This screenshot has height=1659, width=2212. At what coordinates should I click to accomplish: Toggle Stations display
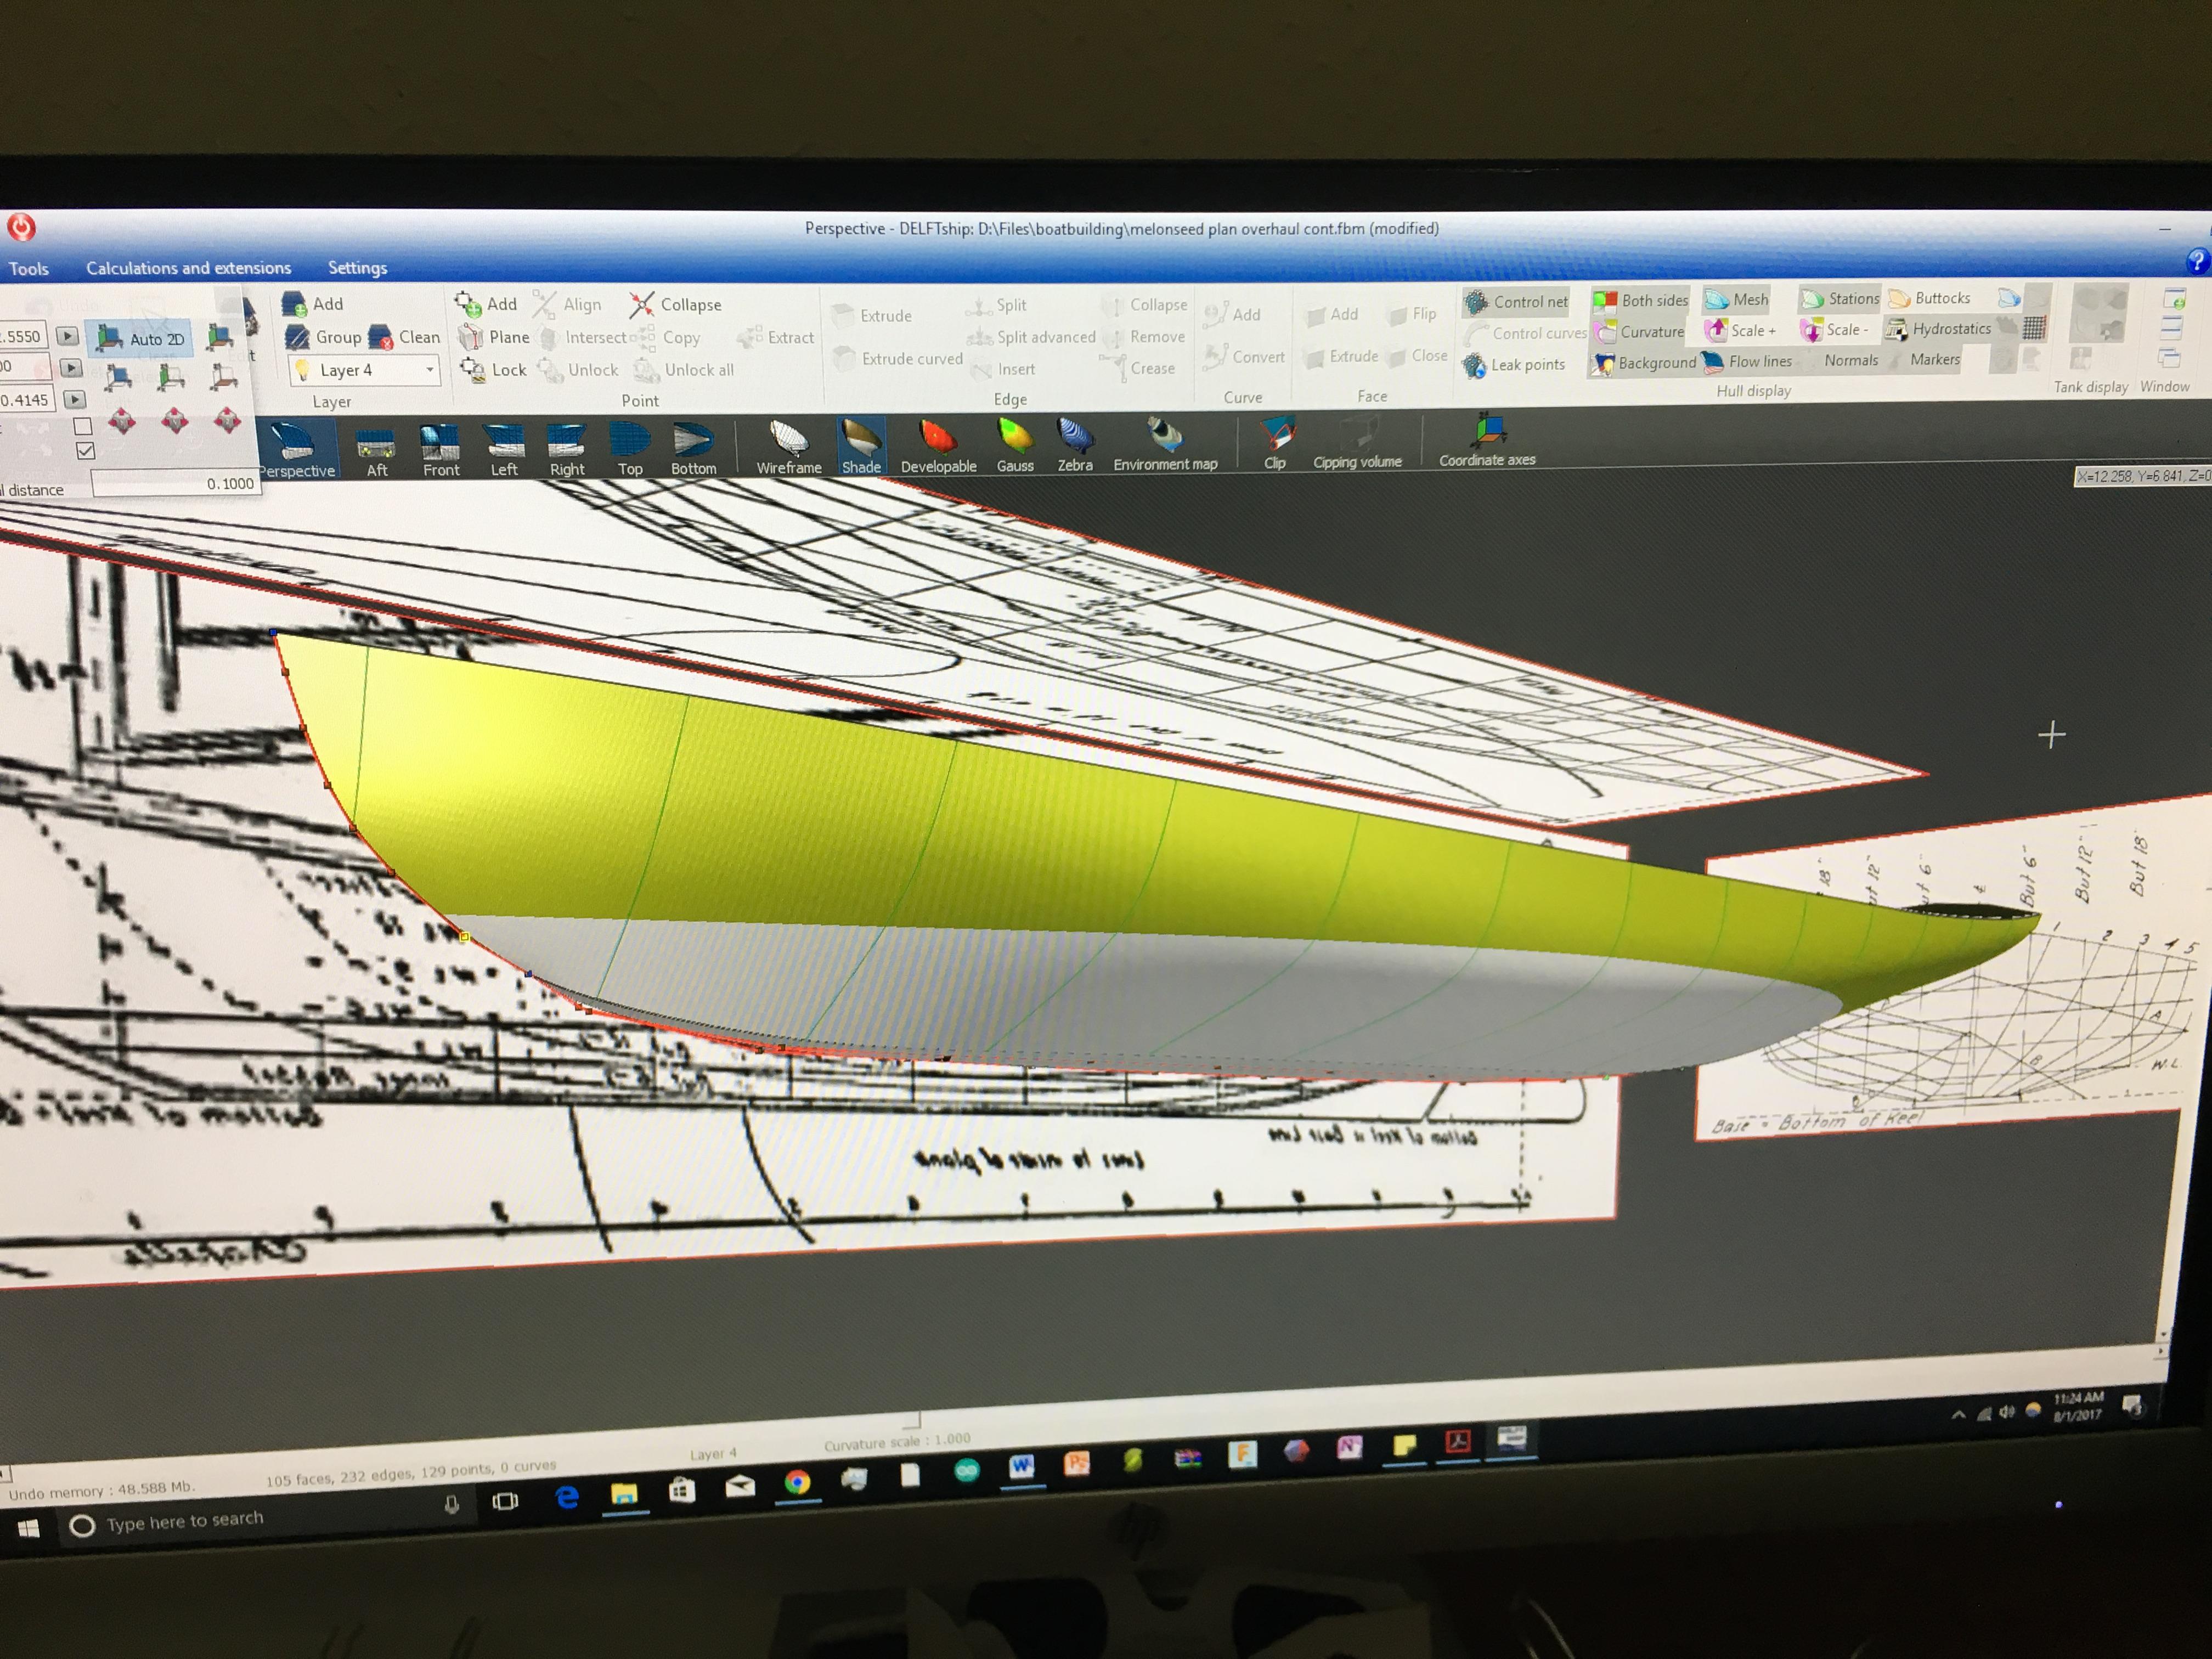[1840, 298]
